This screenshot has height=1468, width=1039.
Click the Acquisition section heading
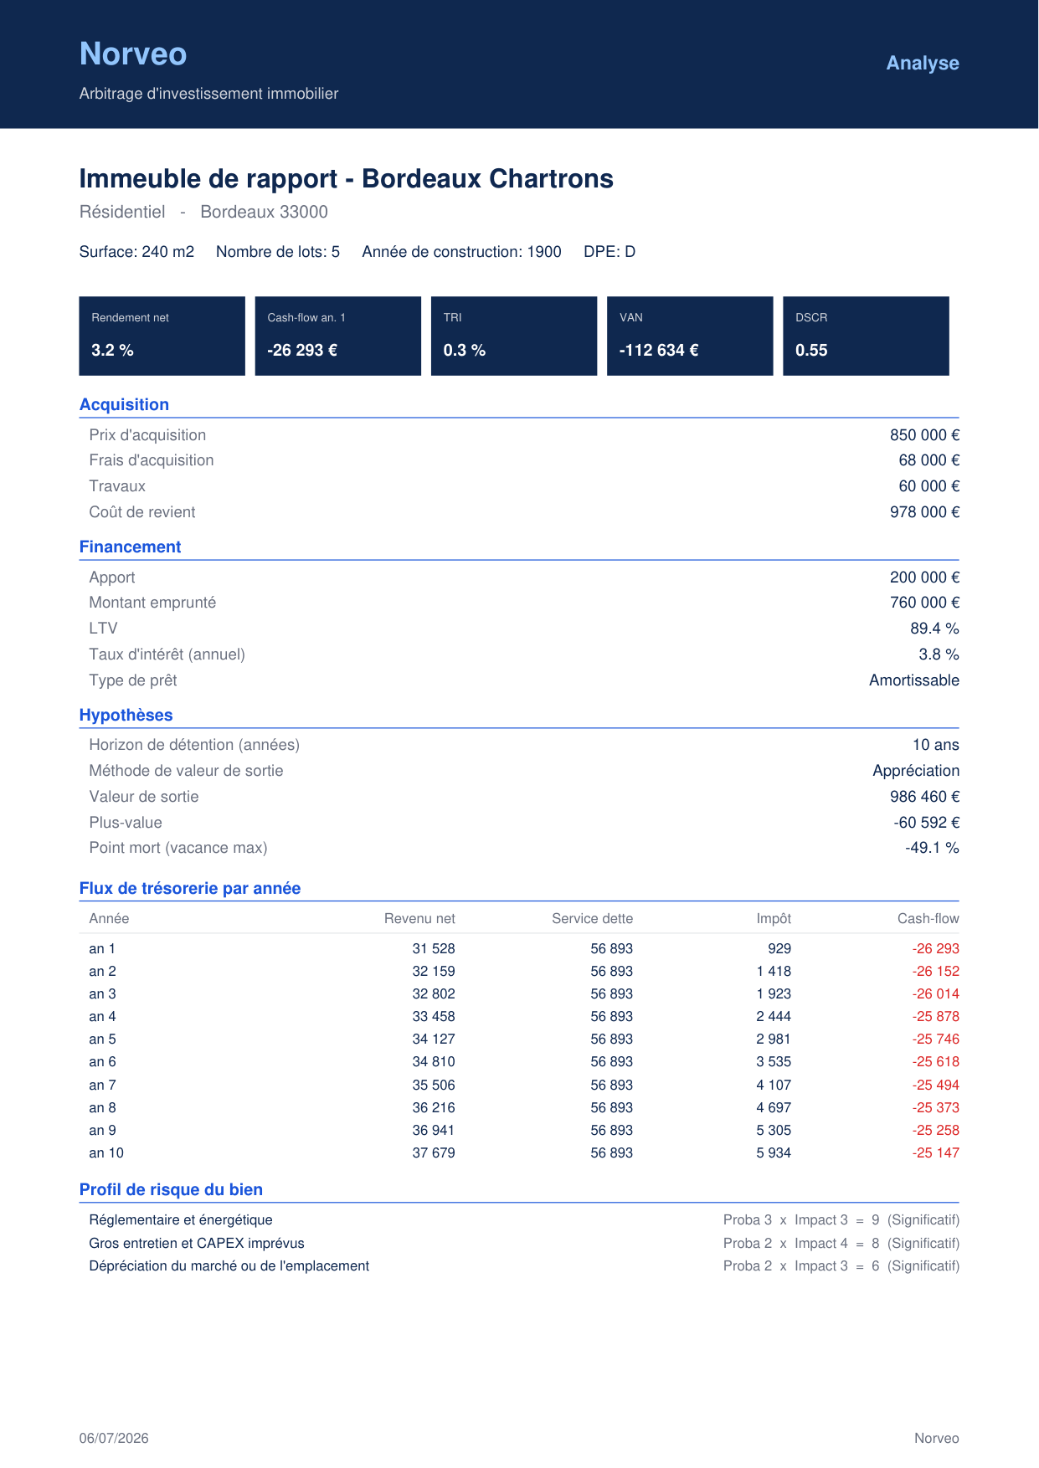click(124, 405)
